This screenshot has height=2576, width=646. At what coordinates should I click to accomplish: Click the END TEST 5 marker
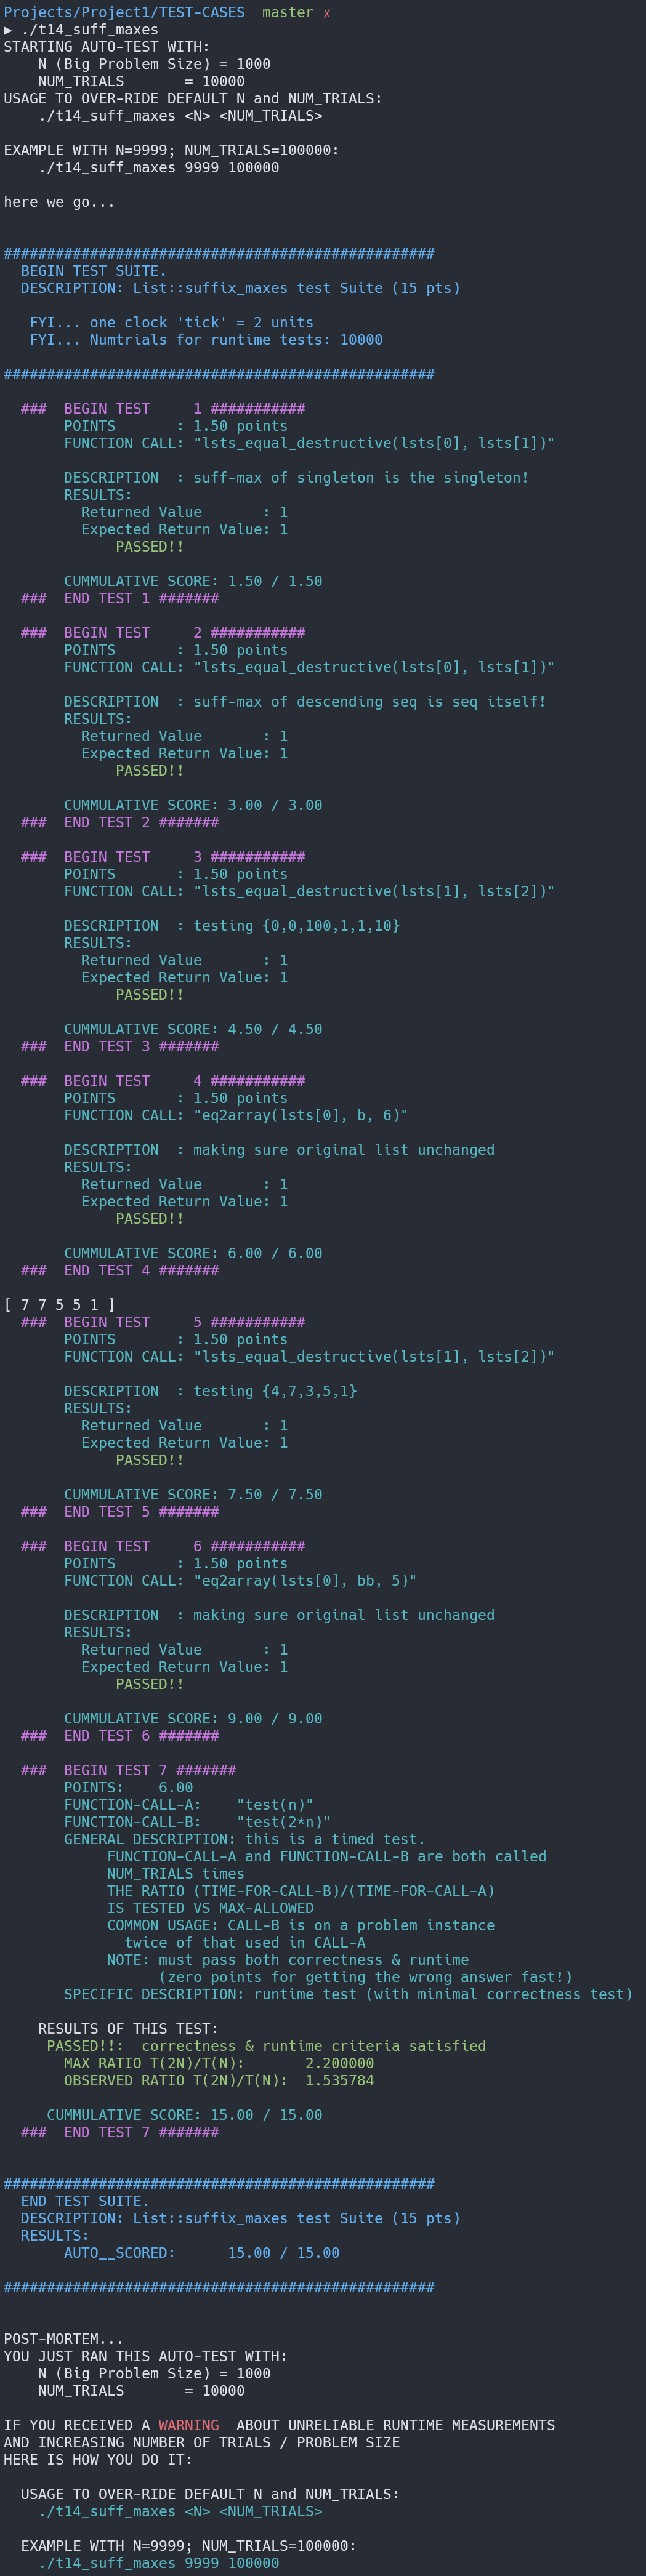(x=120, y=1512)
